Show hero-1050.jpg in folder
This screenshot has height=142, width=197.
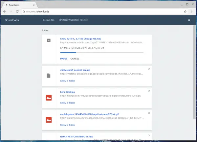(x=68, y=103)
